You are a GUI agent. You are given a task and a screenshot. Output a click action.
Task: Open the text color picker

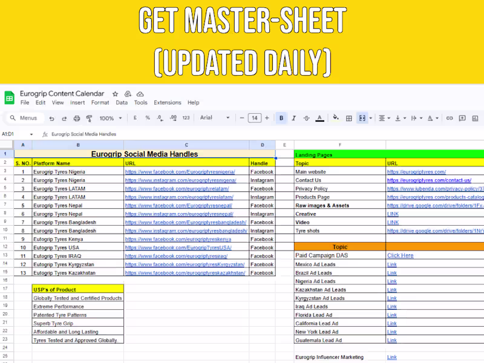(x=319, y=118)
